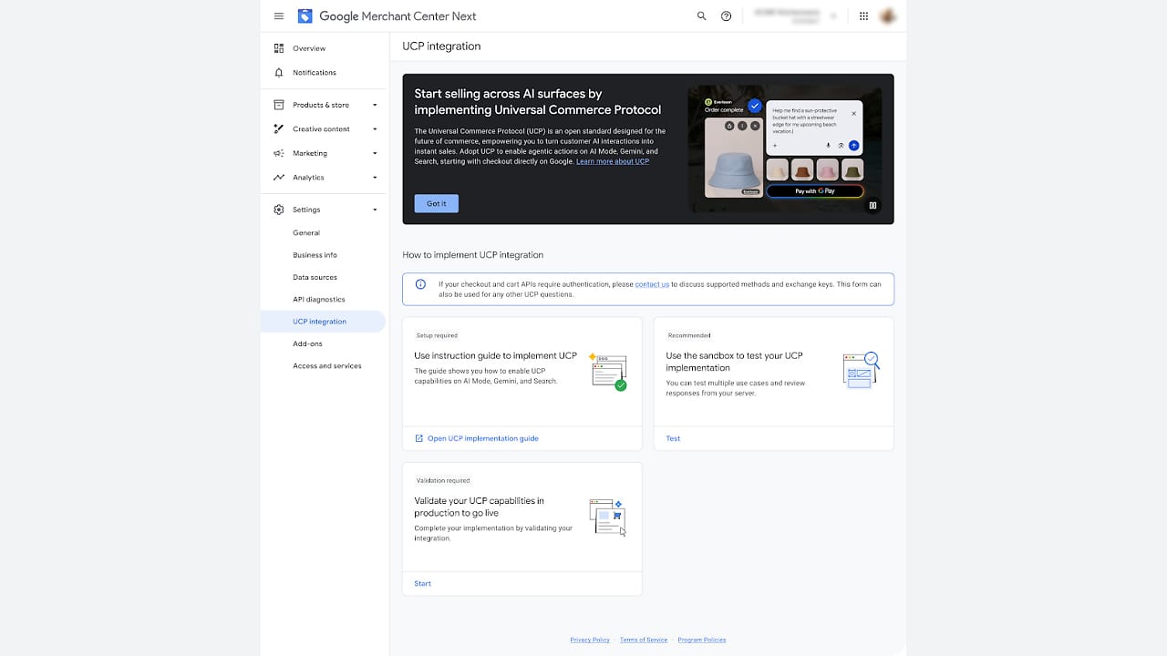Click the Analytics trend line icon
This screenshot has height=656, width=1167.
[279, 178]
